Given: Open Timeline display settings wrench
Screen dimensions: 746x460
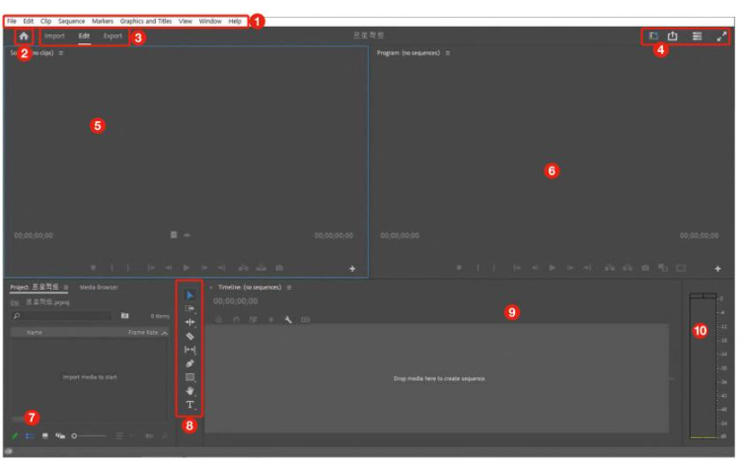Looking at the screenshot, I should [288, 319].
